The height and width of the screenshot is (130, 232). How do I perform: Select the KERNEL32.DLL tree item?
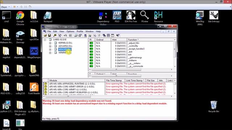[65, 43]
